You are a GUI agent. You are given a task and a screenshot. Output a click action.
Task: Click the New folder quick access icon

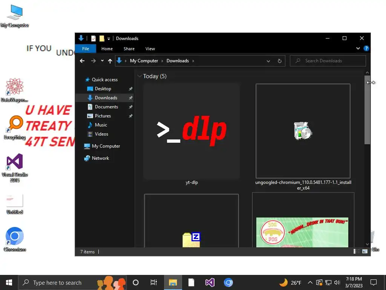[x=102, y=39]
